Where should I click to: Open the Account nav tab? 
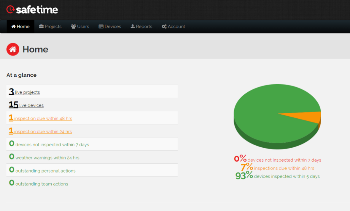174,27
